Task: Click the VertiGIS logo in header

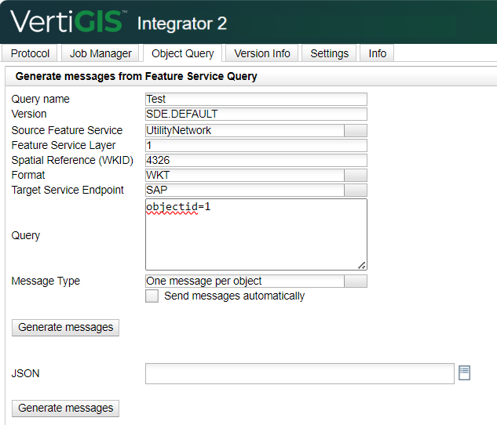Action: point(69,21)
